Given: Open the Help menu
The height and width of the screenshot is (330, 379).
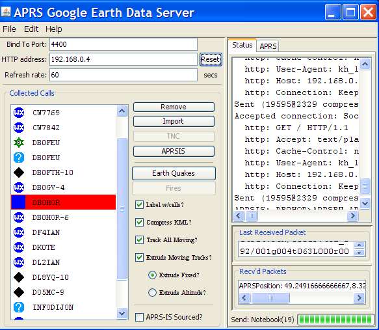Looking at the screenshot, I should (54, 29).
